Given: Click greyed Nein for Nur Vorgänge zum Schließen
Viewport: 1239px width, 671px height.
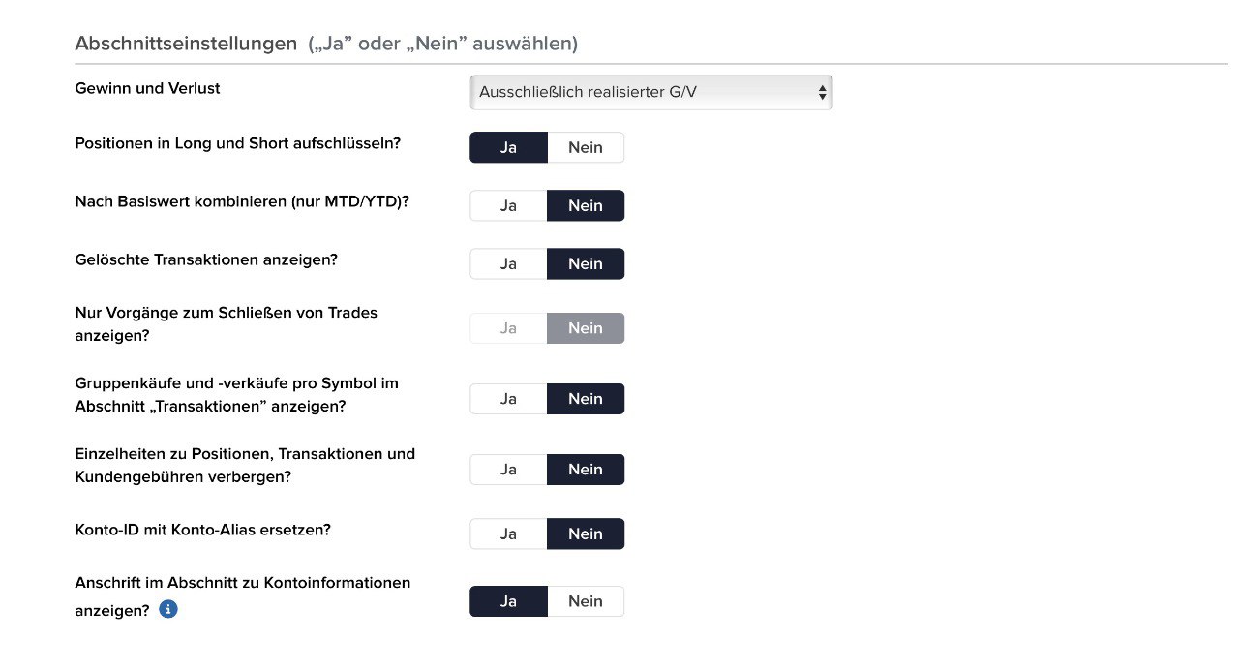Looking at the screenshot, I should [x=586, y=328].
